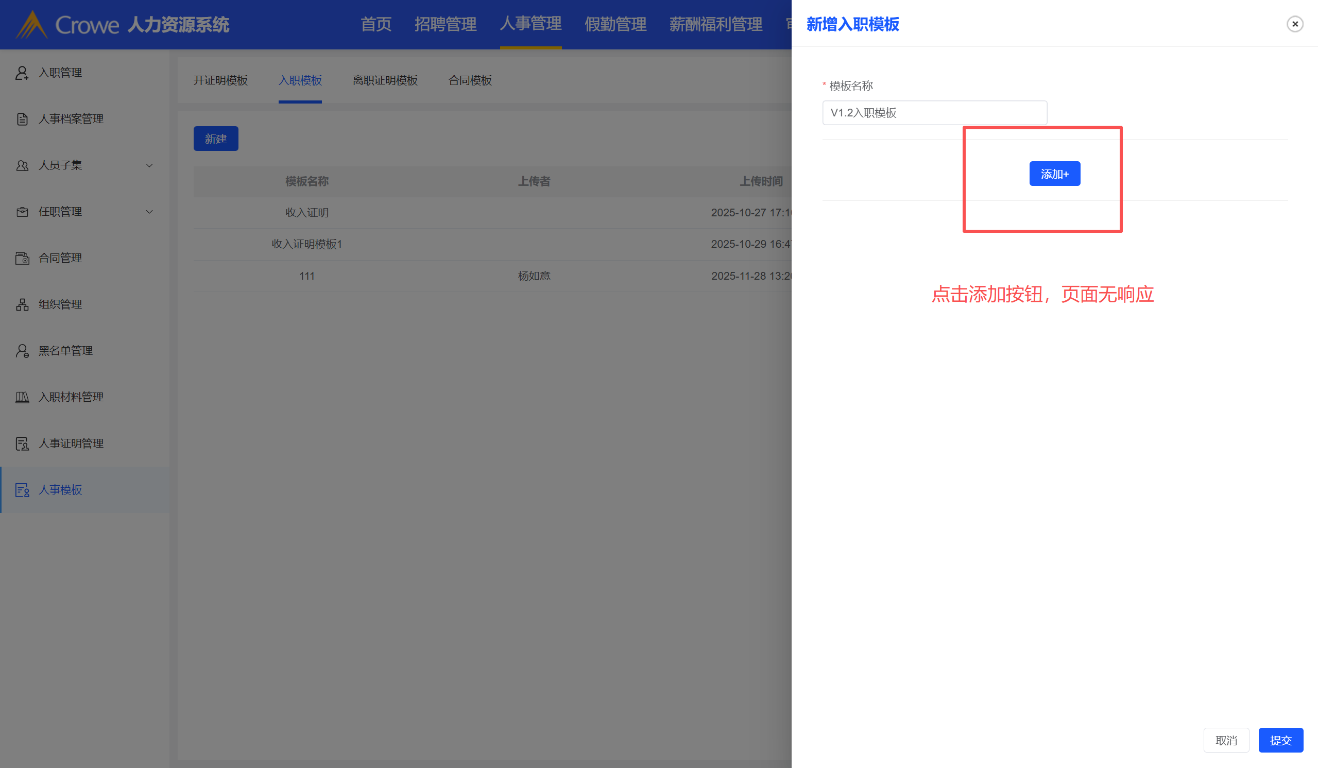
Task: Click the 合同管理 folder icon
Action: [x=22, y=258]
